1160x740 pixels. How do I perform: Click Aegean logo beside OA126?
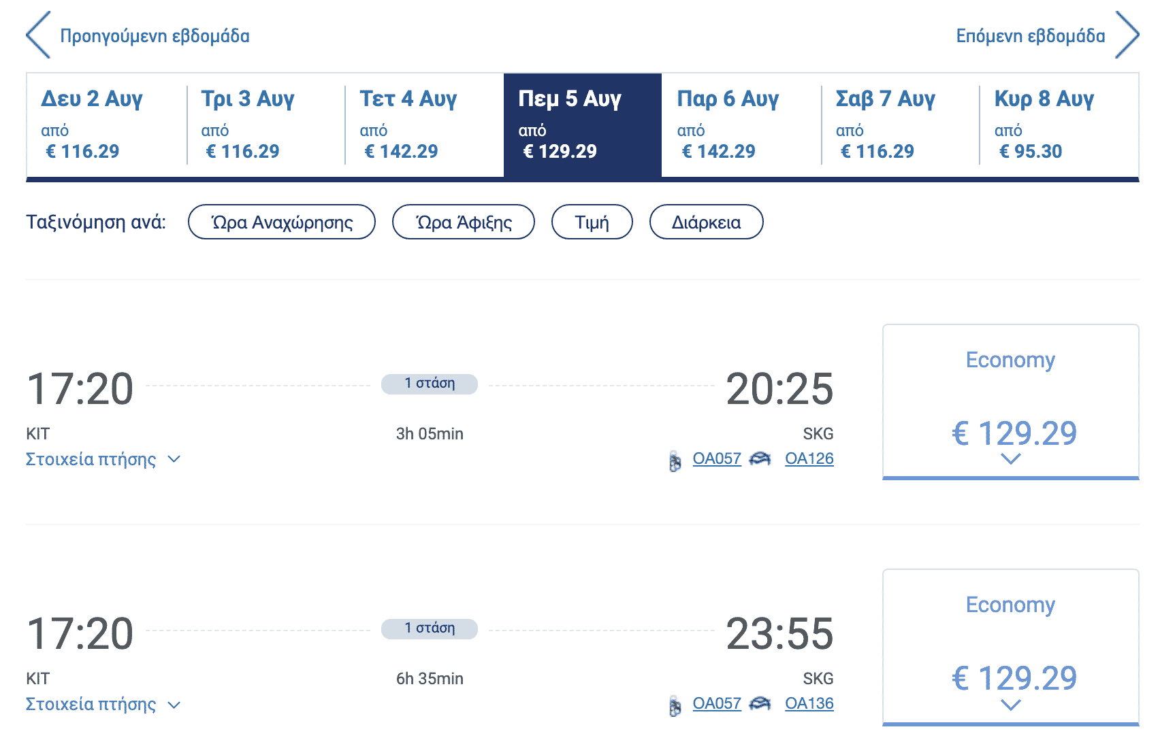pyautogui.click(x=760, y=459)
